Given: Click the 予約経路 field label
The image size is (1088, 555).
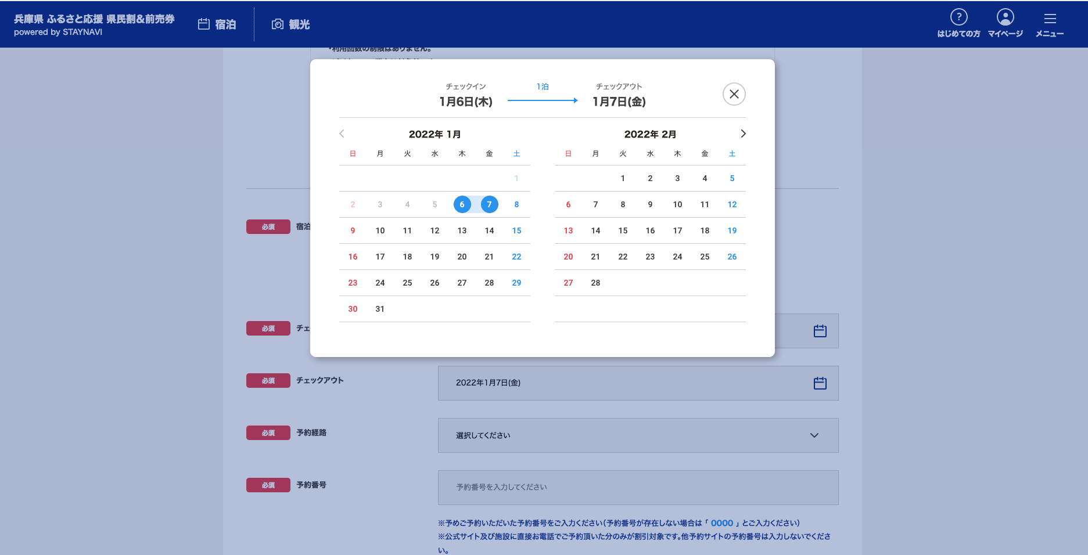Looking at the screenshot, I should [311, 433].
